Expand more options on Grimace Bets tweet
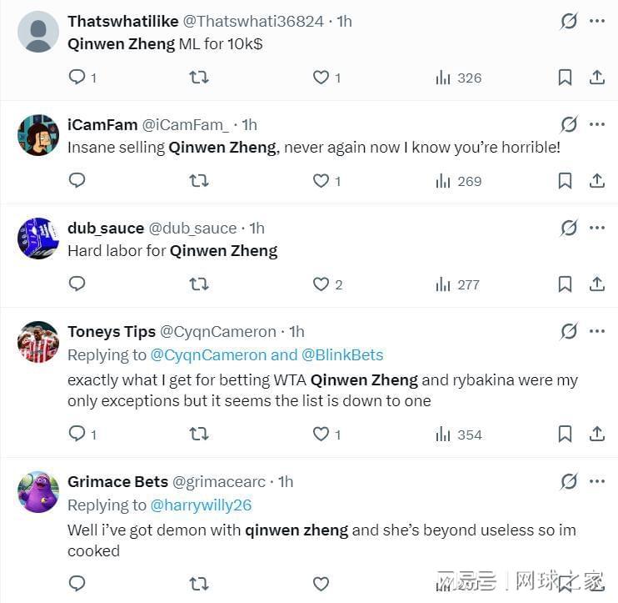 596,481
